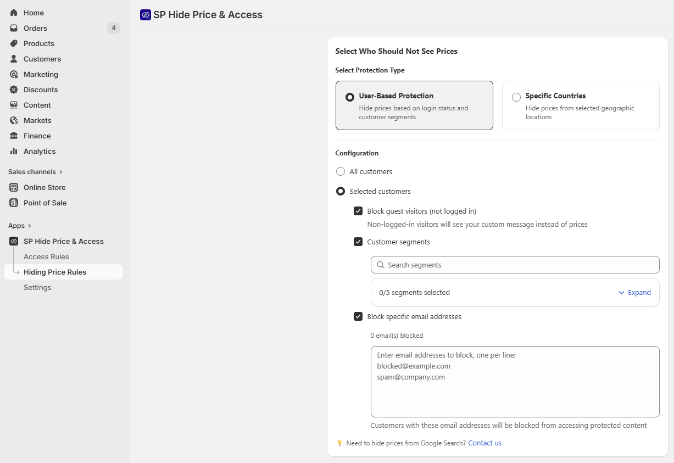Click the 0 email(s) blocked label
Screen dimensions: 674x463
point(397,336)
